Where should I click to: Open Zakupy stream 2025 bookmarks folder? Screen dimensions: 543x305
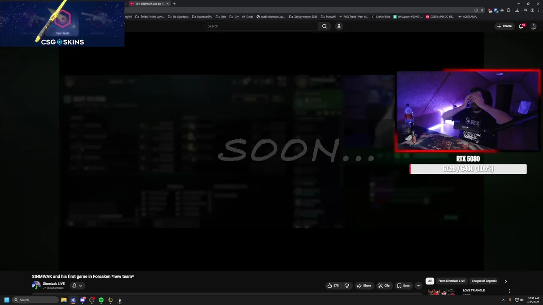click(303, 17)
